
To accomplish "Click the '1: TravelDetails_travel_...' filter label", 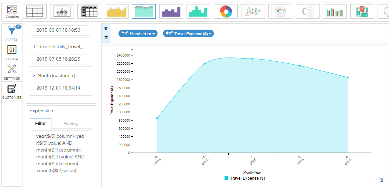I will pos(60,46).
